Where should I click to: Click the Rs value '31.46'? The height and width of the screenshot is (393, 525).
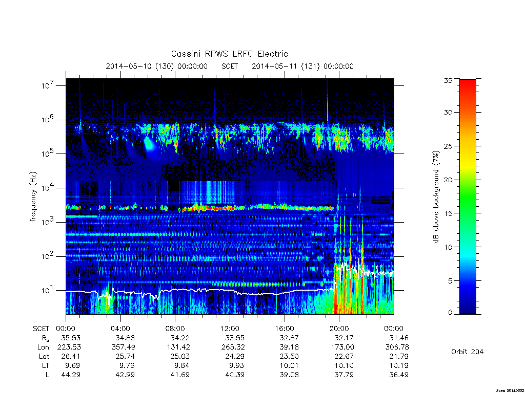[x=399, y=338]
